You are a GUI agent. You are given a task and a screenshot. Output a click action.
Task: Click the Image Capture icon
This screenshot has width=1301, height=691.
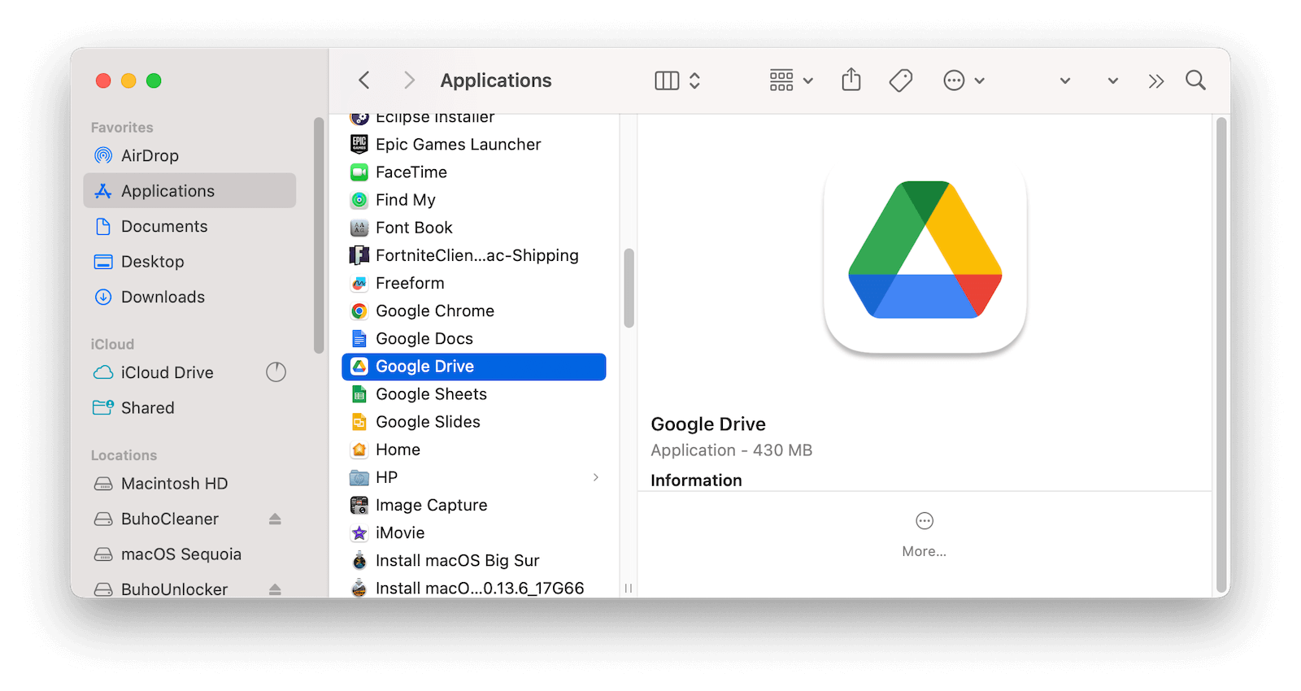point(359,505)
